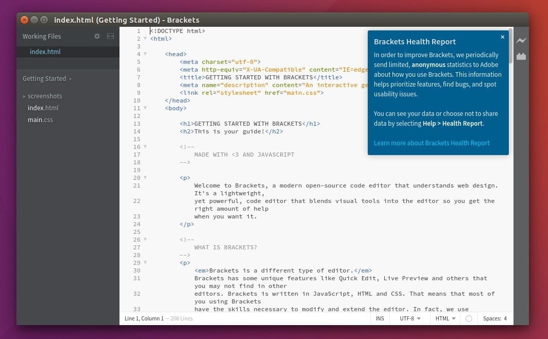Click the linting status circle icon
548x339 pixels.
pyautogui.click(x=469, y=318)
